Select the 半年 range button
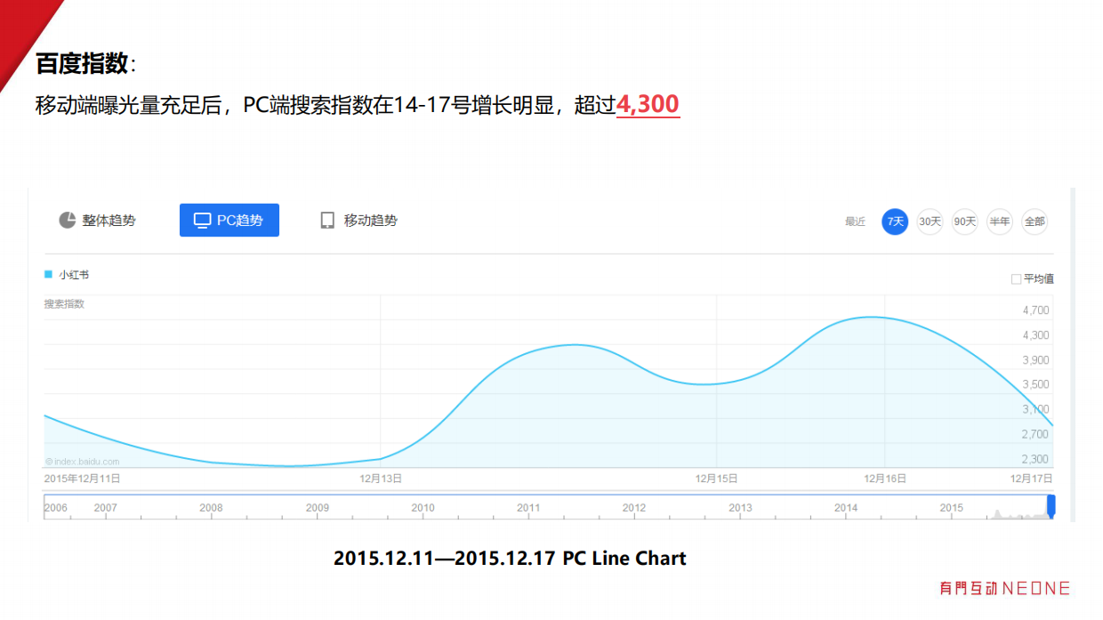This screenshot has width=1103, height=620. pos(1000,221)
